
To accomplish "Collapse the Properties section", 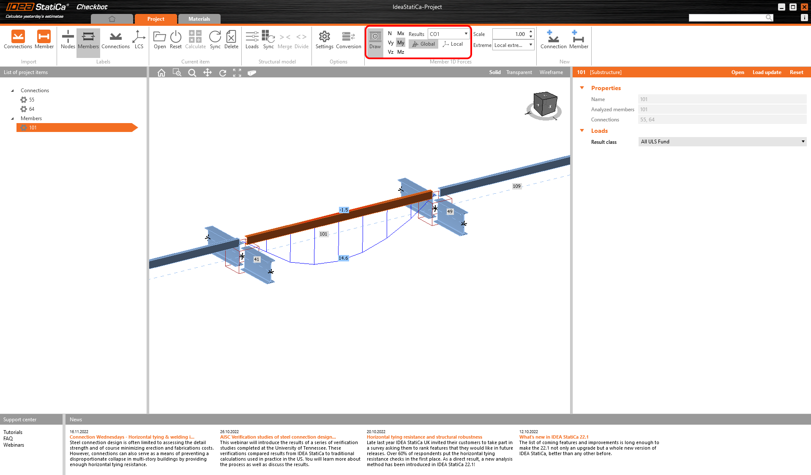I will click(582, 88).
